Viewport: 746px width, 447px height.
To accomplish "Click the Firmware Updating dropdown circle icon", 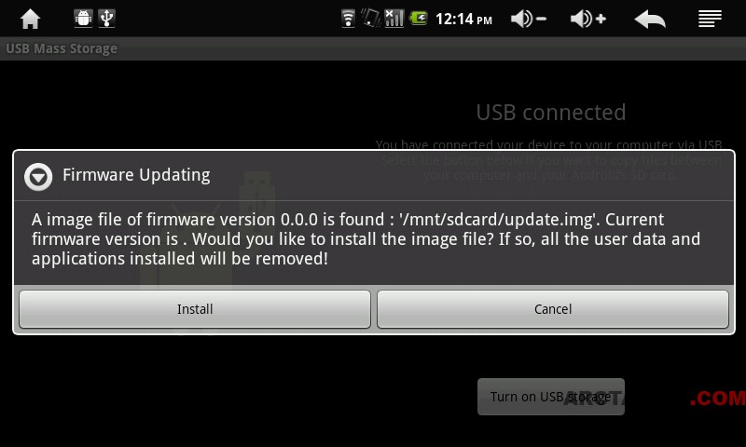I will (x=38, y=177).
